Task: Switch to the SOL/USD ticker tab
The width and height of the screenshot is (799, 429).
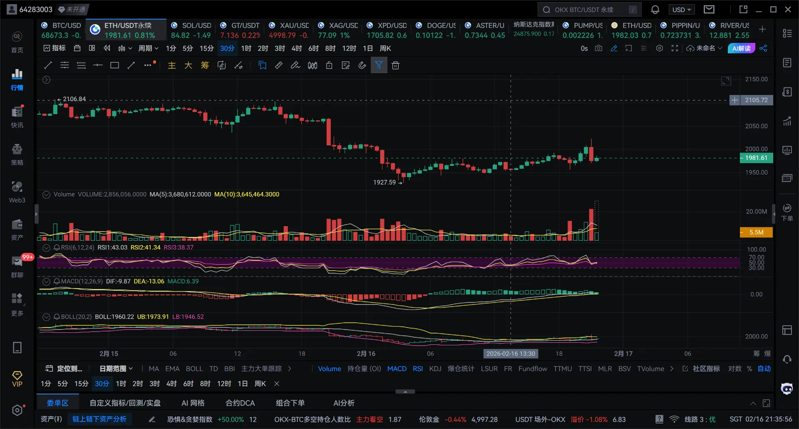Action: coord(191,30)
